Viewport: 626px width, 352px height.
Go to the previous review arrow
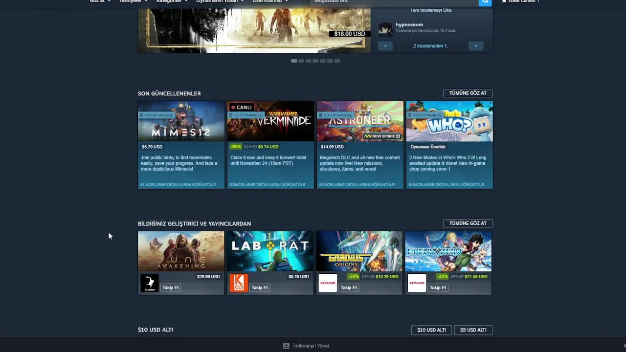[385, 46]
